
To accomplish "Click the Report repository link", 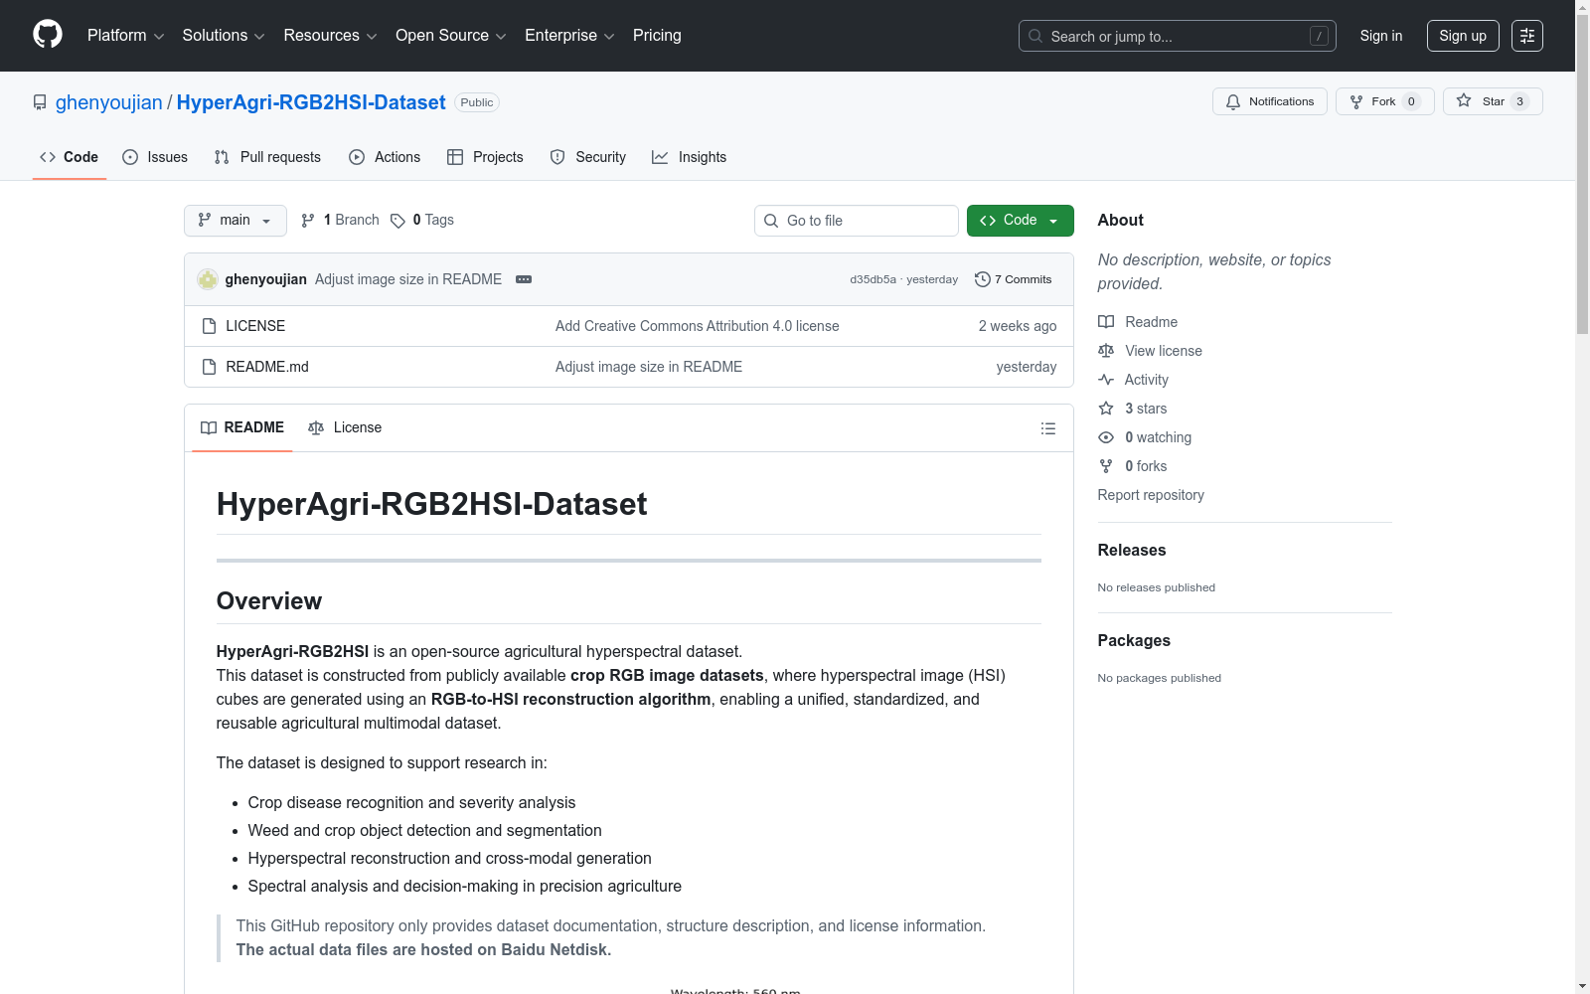I will 1151,495.
